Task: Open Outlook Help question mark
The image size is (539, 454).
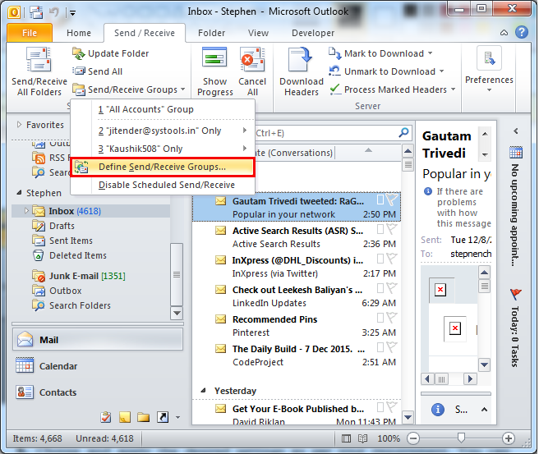Action: pyautogui.click(x=522, y=32)
